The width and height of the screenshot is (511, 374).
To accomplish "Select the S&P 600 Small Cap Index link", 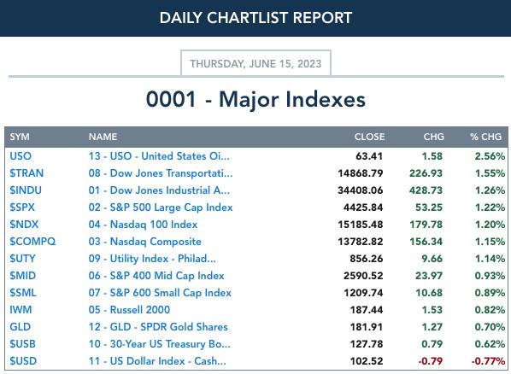I will pyautogui.click(x=160, y=293).
